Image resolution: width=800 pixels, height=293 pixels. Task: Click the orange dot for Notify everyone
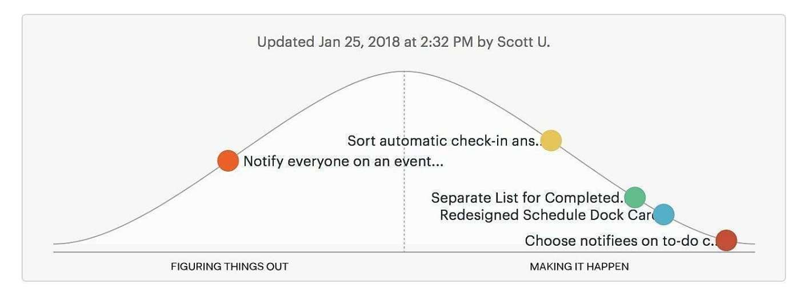pyautogui.click(x=227, y=161)
